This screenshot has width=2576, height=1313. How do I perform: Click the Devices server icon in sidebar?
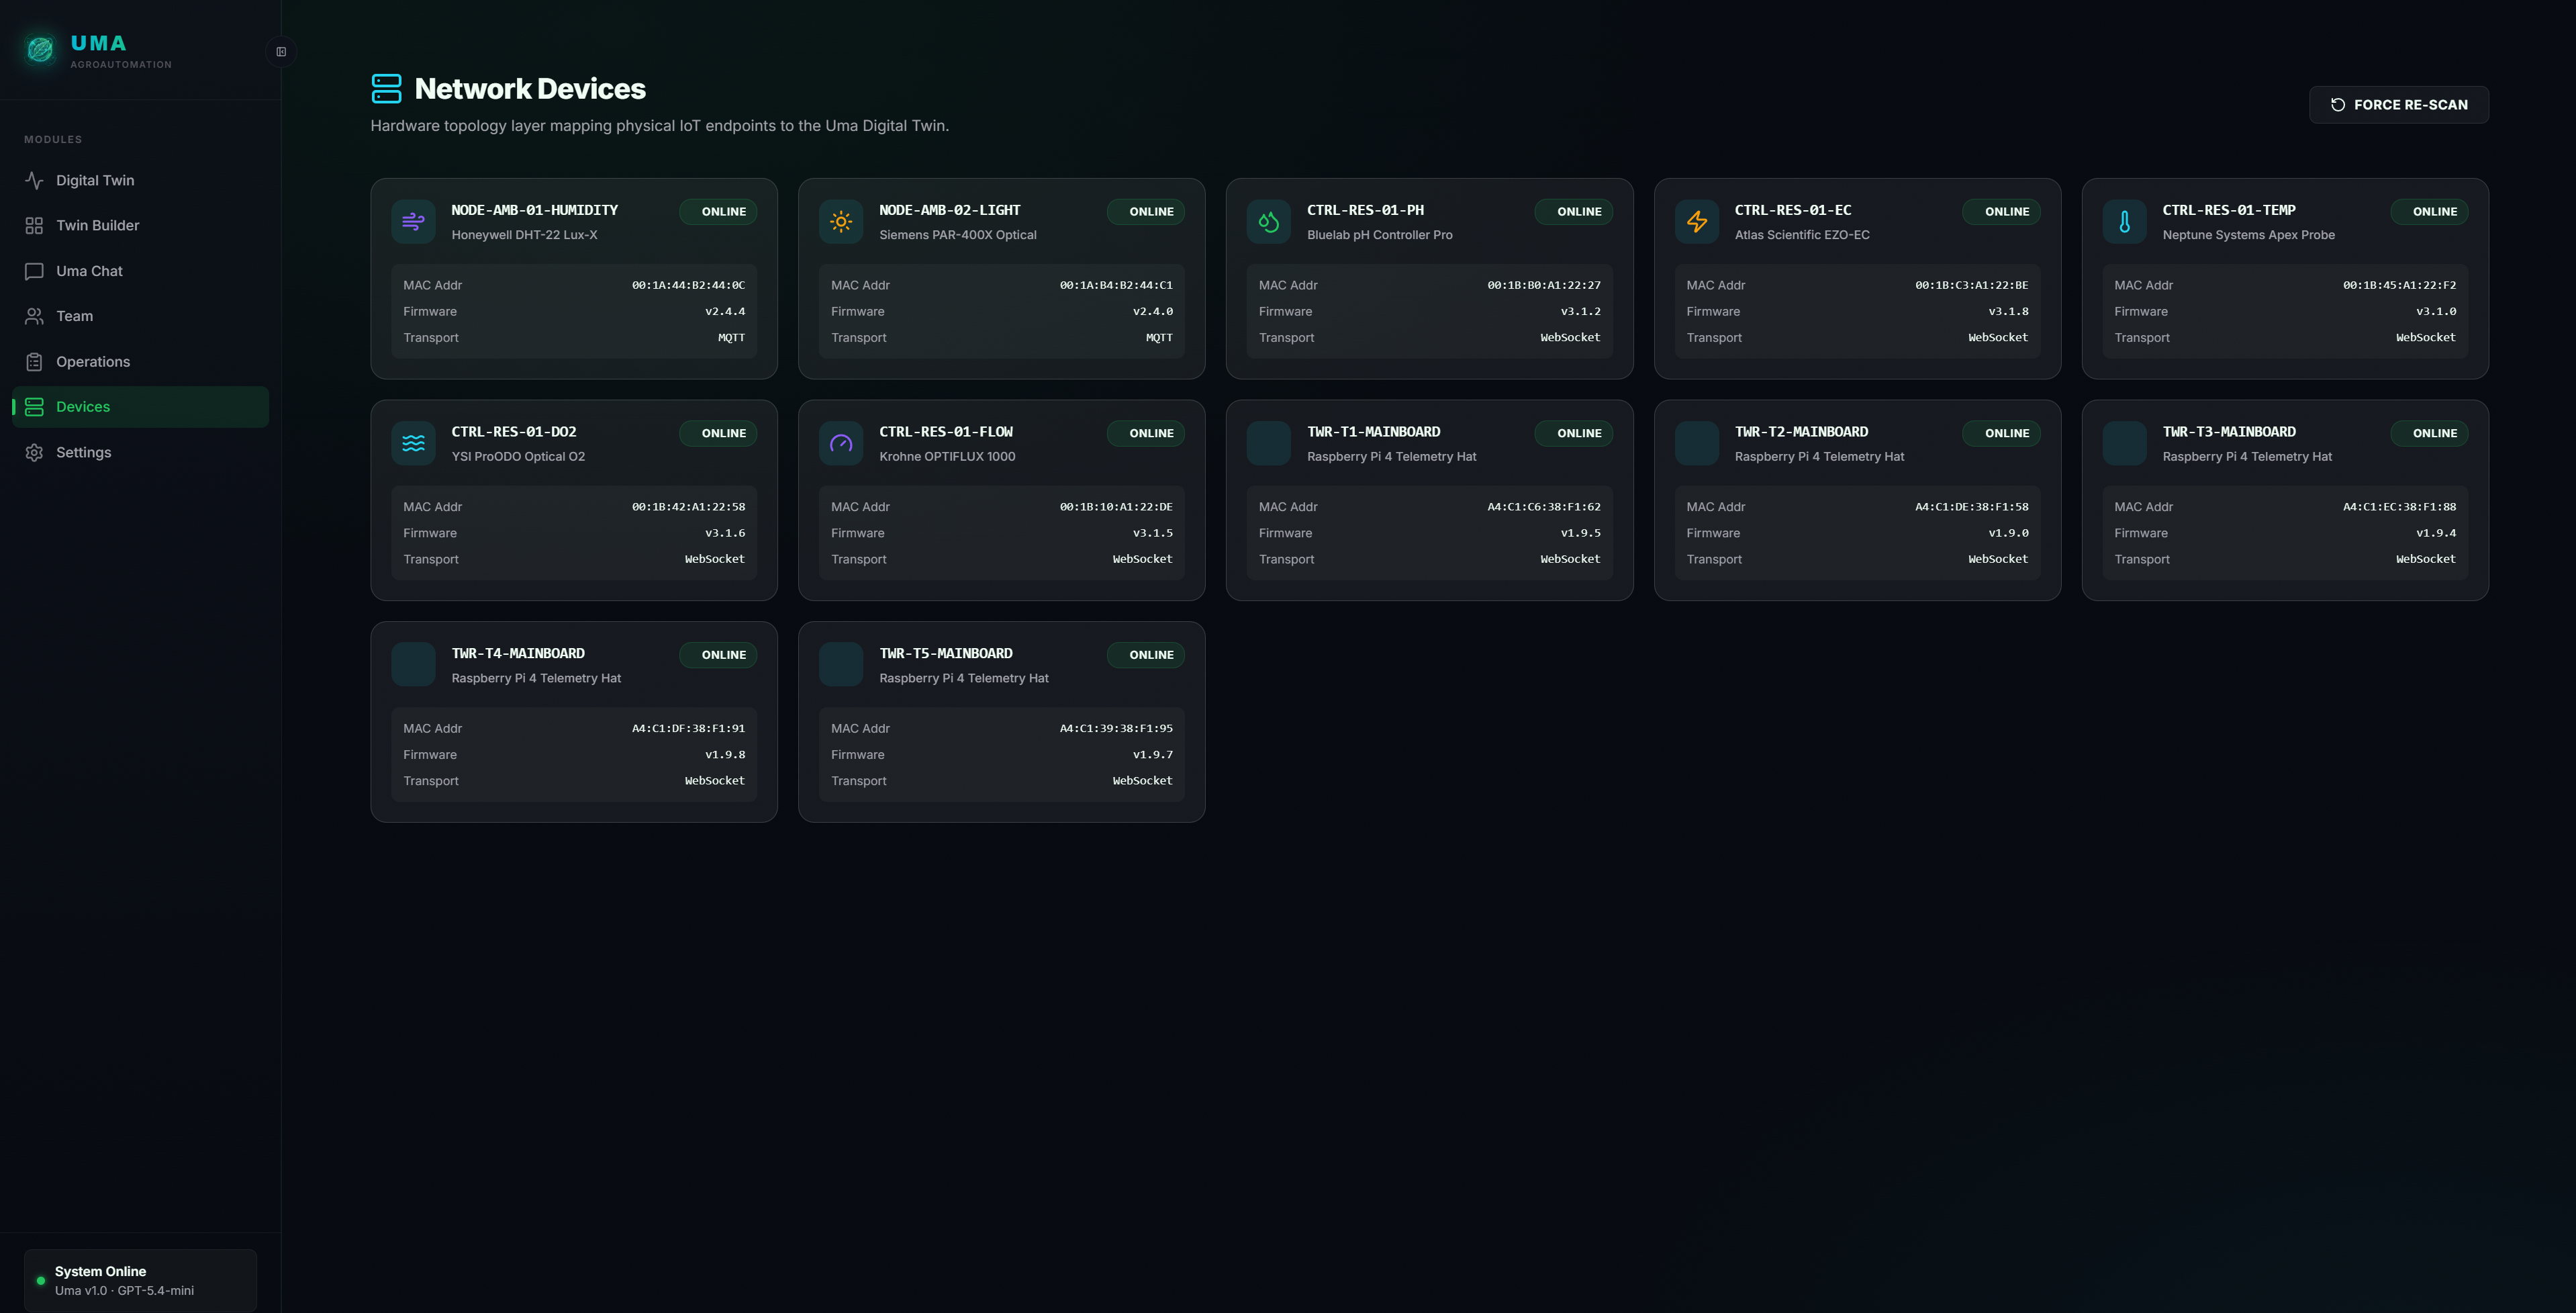(x=34, y=407)
